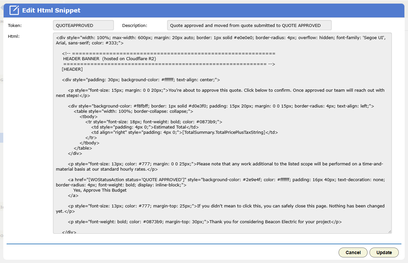
Task: Click the "You're about to approve this quote" paragraph
Action: (x=220, y=93)
